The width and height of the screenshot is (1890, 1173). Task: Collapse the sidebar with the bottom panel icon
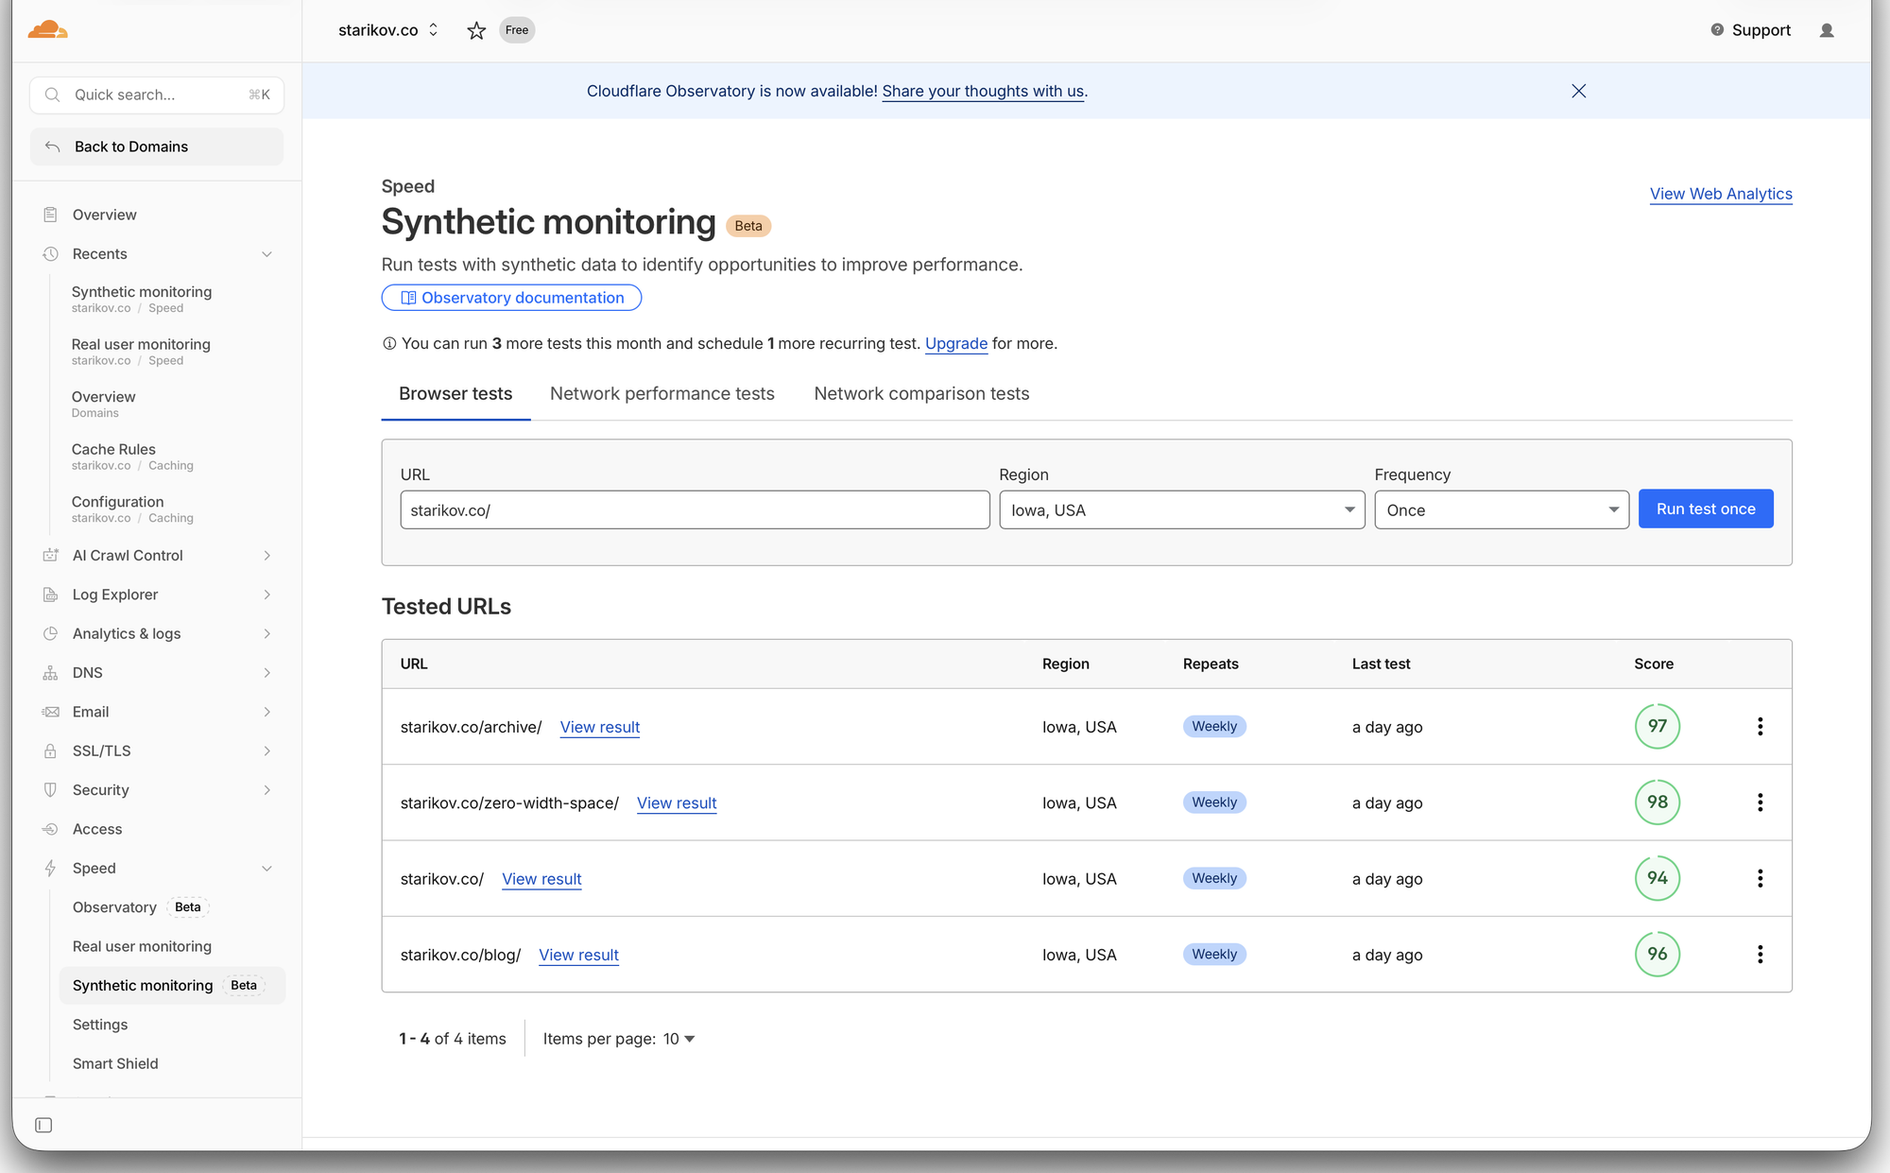pyautogui.click(x=43, y=1125)
